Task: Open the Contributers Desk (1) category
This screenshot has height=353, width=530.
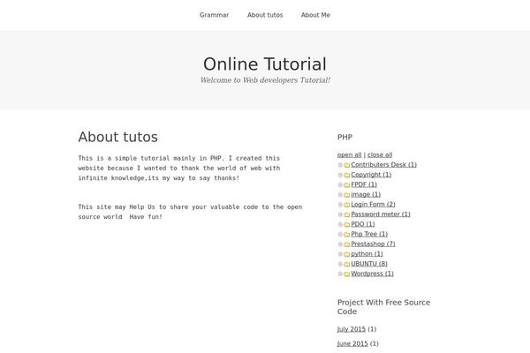Action: 383,164
